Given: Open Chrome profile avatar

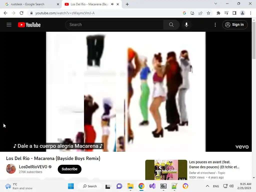Looking at the screenshot, I should click(x=242, y=13).
